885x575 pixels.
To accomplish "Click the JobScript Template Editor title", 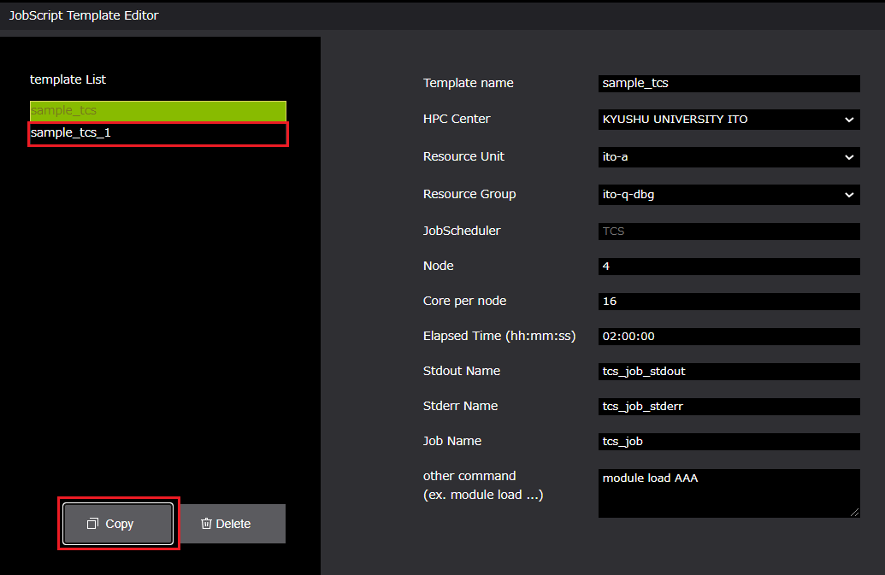I will 84,15.
